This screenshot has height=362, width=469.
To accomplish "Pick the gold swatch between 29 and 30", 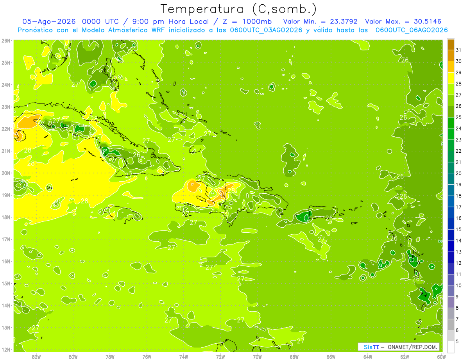I will [451, 67].
